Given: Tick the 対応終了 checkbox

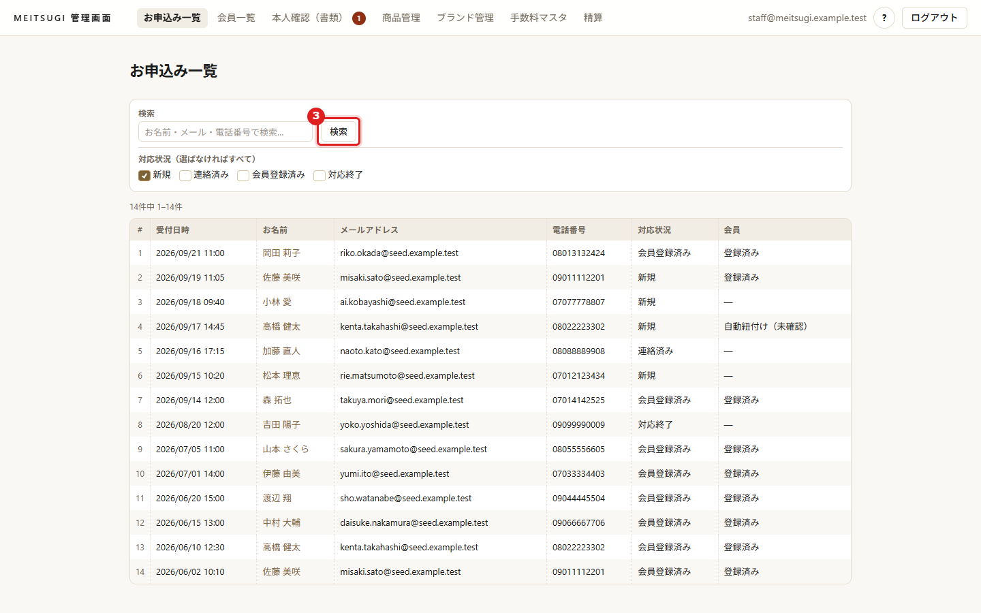Looking at the screenshot, I should [320, 175].
